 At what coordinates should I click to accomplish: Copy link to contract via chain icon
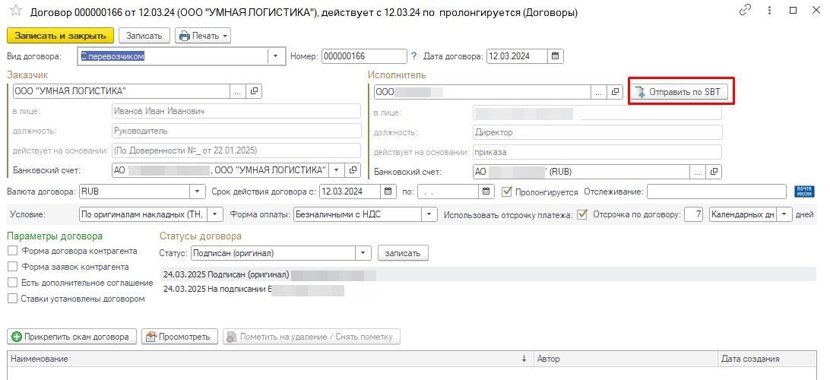click(x=746, y=10)
